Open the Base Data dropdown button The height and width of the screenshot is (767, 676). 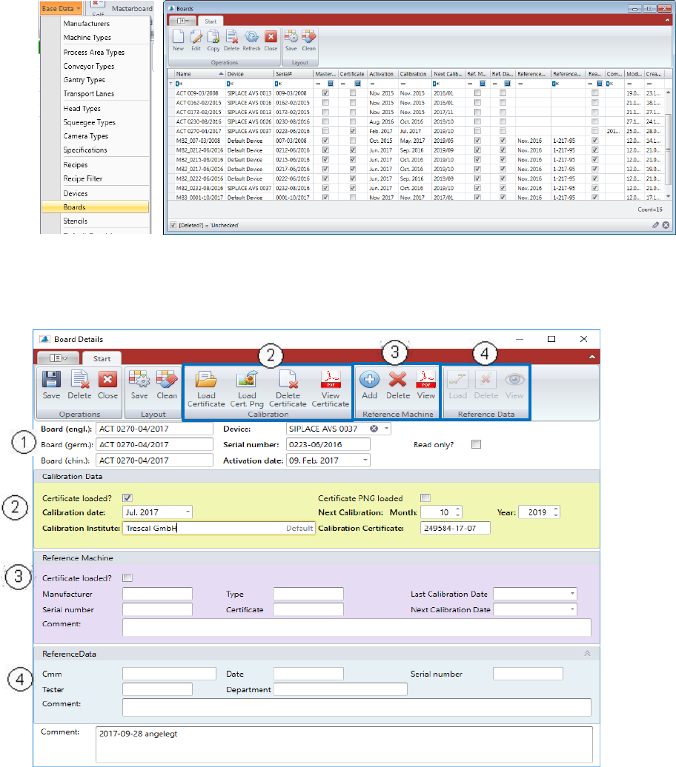click(61, 7)
